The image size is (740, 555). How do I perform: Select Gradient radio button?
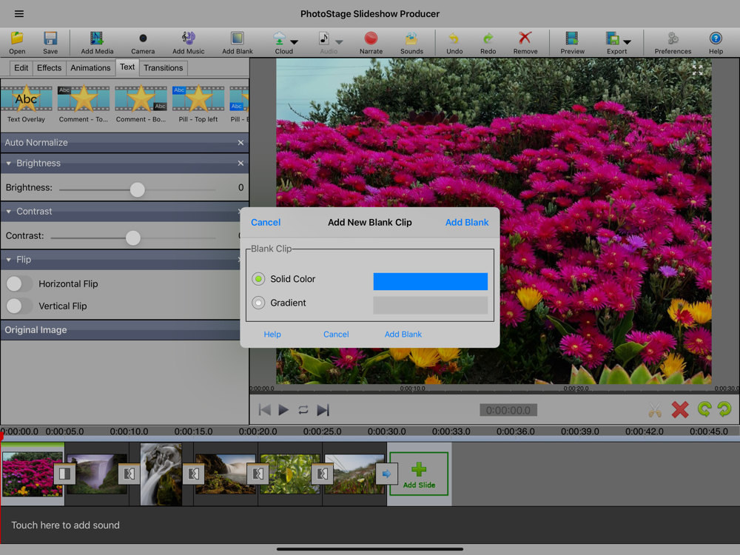[x=258, y=303]
